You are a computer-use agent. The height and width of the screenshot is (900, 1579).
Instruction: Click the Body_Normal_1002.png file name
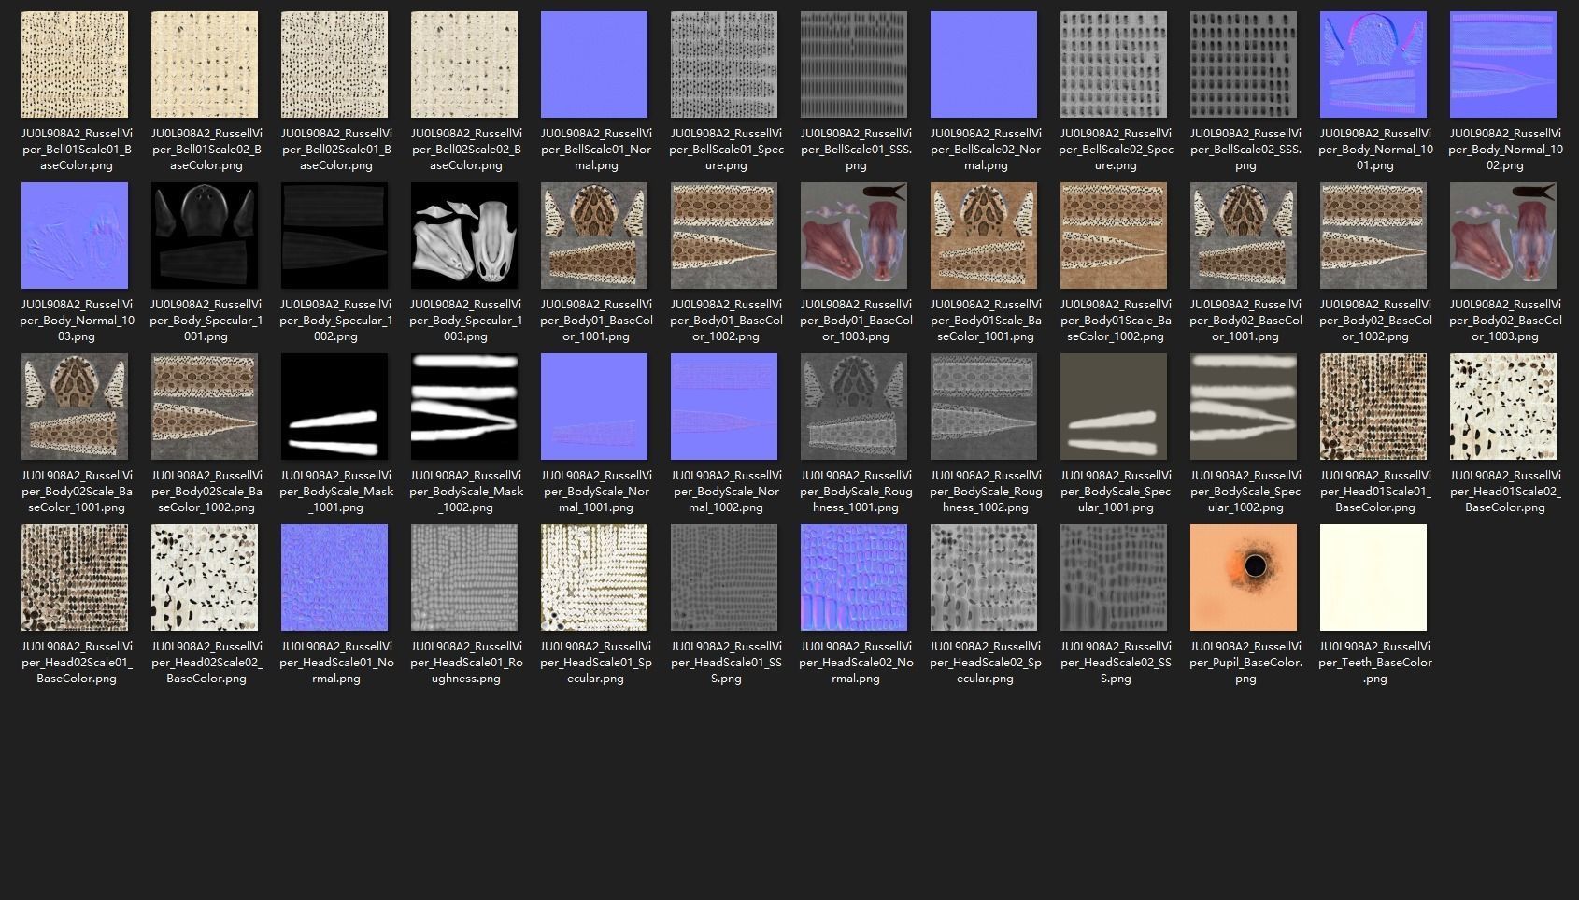[x=1503, y=150]
